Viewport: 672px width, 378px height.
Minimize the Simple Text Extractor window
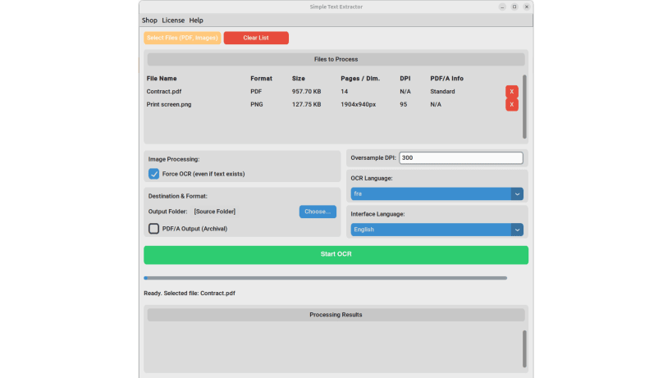click(502, 7)
